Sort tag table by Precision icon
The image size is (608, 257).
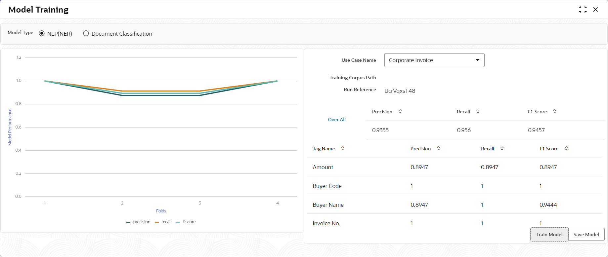click(439, 148)
